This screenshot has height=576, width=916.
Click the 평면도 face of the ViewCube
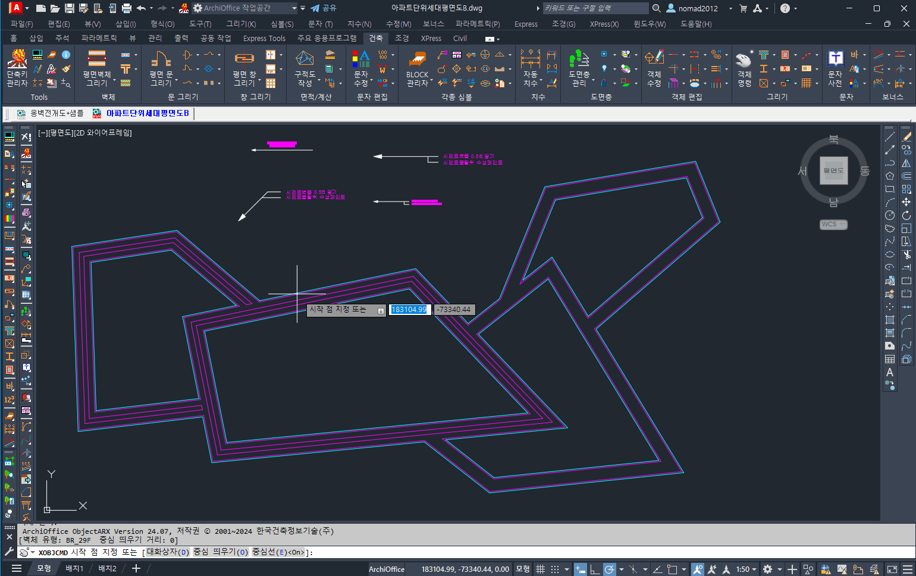[x=833, y=171]
